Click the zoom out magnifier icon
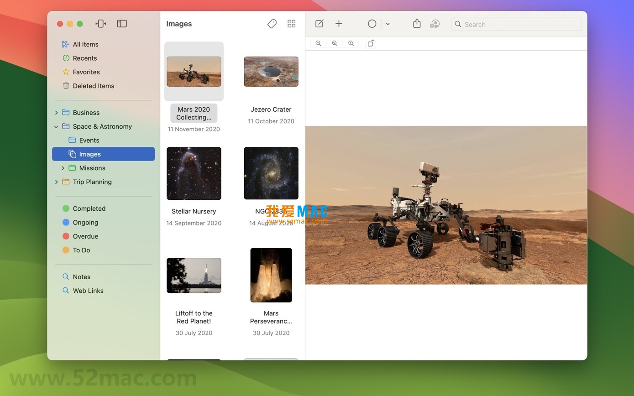The height and width of the screenshot is (396, 634). (318, 43)
